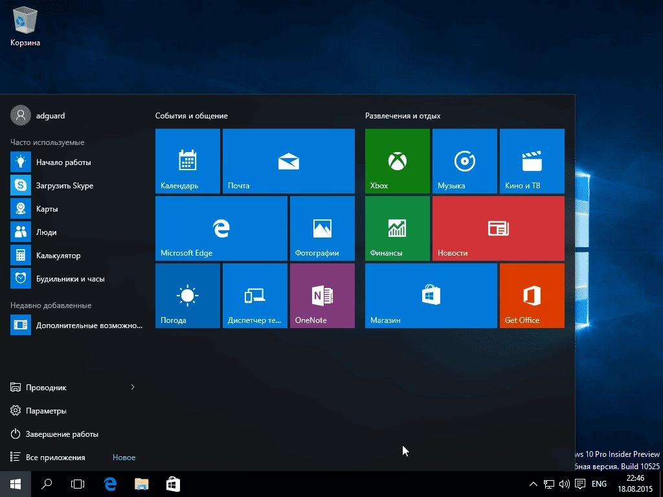Open the Action Center notifications icon

click(580, 484)
